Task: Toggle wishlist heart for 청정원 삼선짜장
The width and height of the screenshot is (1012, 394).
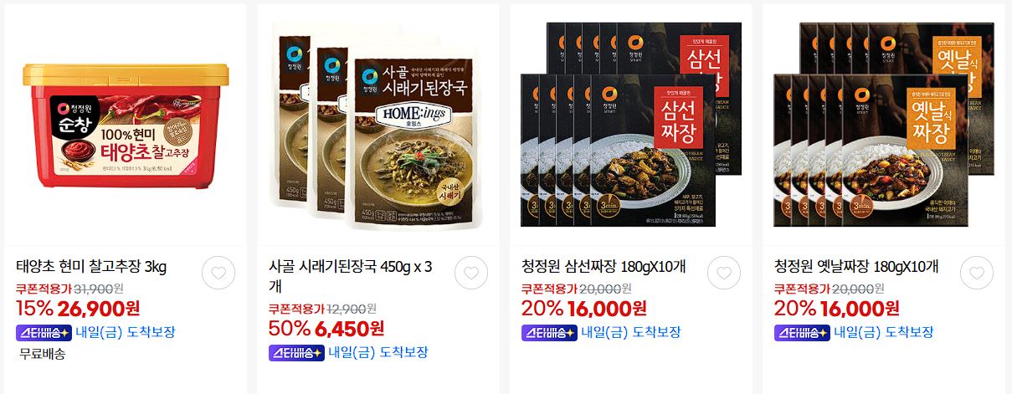Action: click(x=724, y=273)
